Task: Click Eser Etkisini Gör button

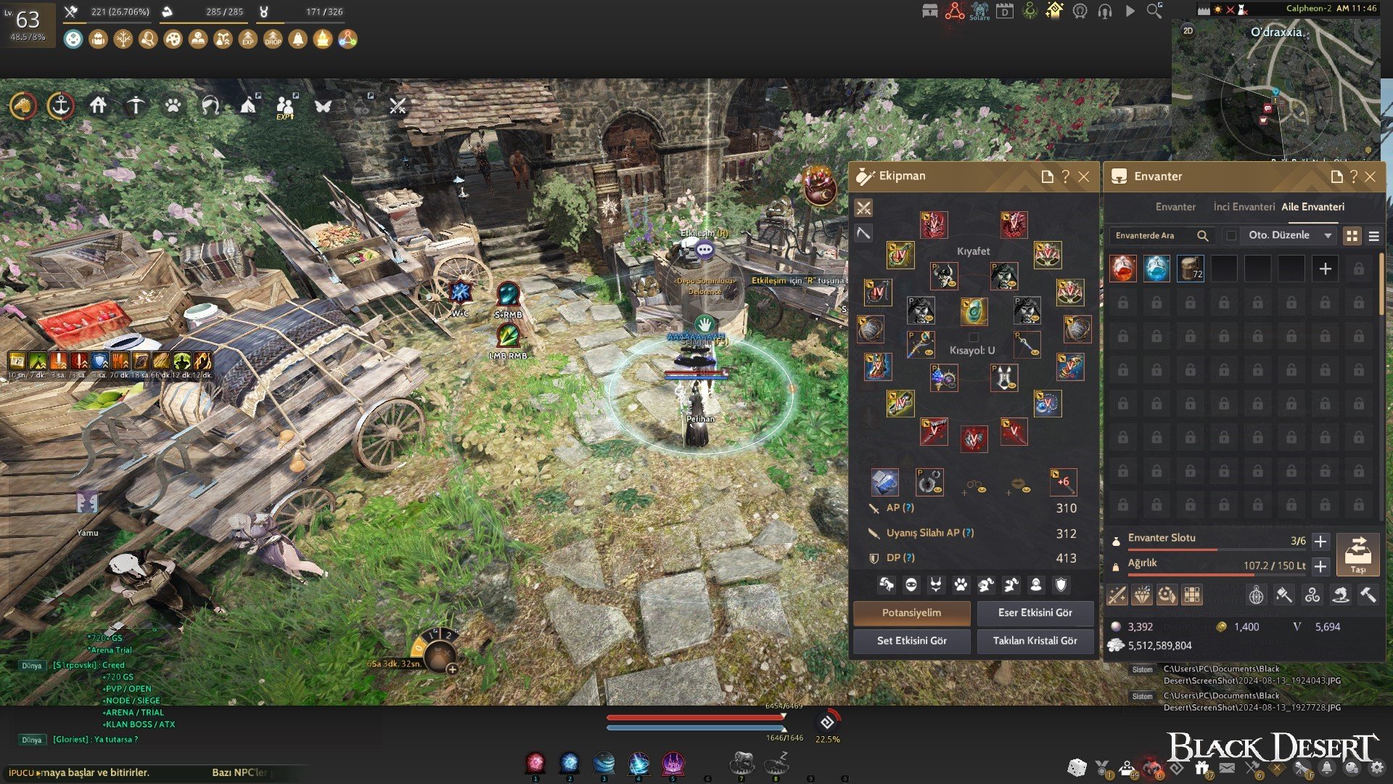Action: [1035, 613]
